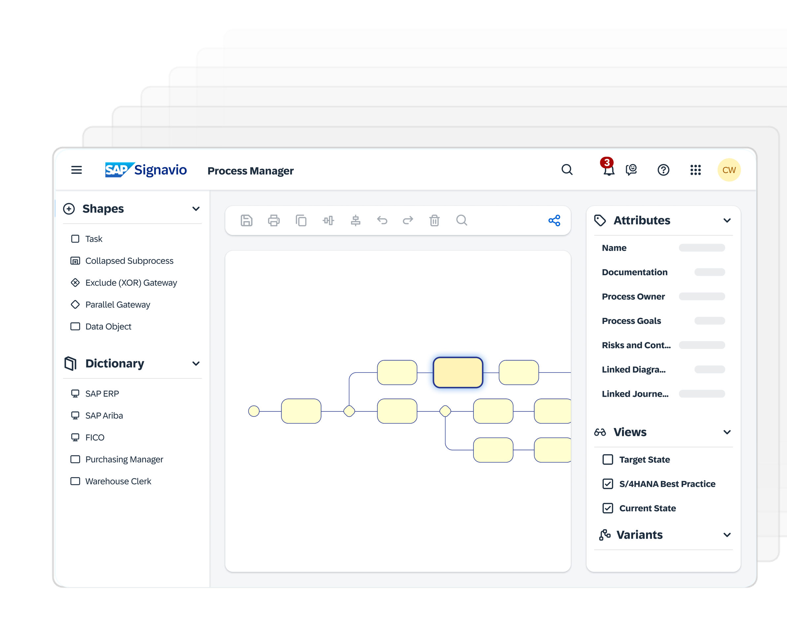Image resolution: width=787 pixels, height=622 pixels.
Task: Click the redo arrow icon
Action: (x=408, y=220)
